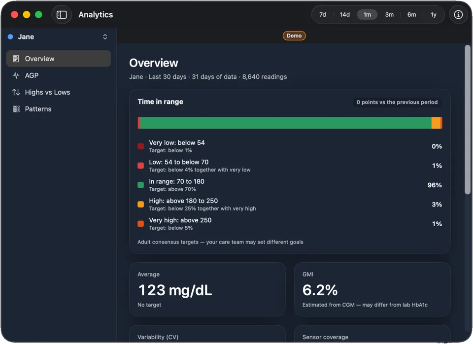Click the GMI 6.2% card
This screenshot has width=473, height=344.
click(372, 289)
